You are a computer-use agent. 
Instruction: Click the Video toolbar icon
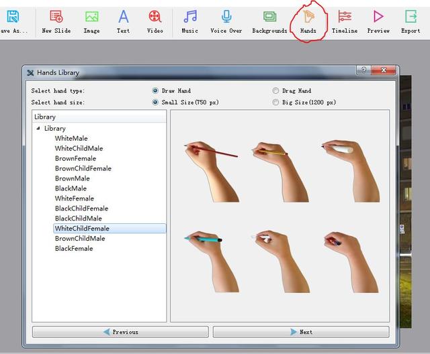click(155, 17)
